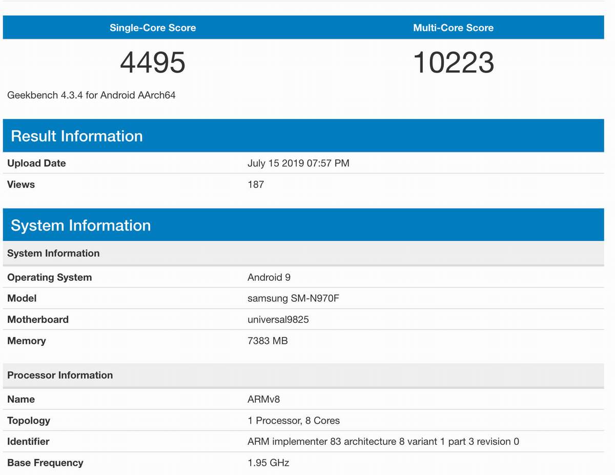This screenshot has width=615, height=475.
Task: Select the Android 9 operating system value
Action: [269, 277]
